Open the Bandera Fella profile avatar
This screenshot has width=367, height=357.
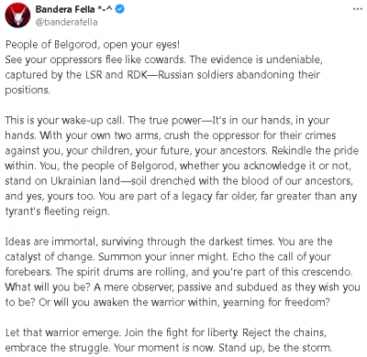click(x=17, y=16)
